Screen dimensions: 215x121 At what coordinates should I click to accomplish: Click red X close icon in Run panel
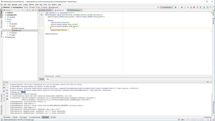tap(4, 98)
